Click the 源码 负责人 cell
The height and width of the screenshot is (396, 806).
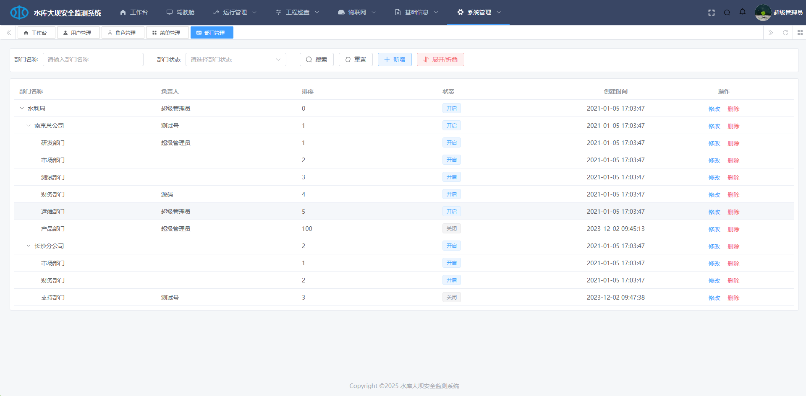click(167, 194)
